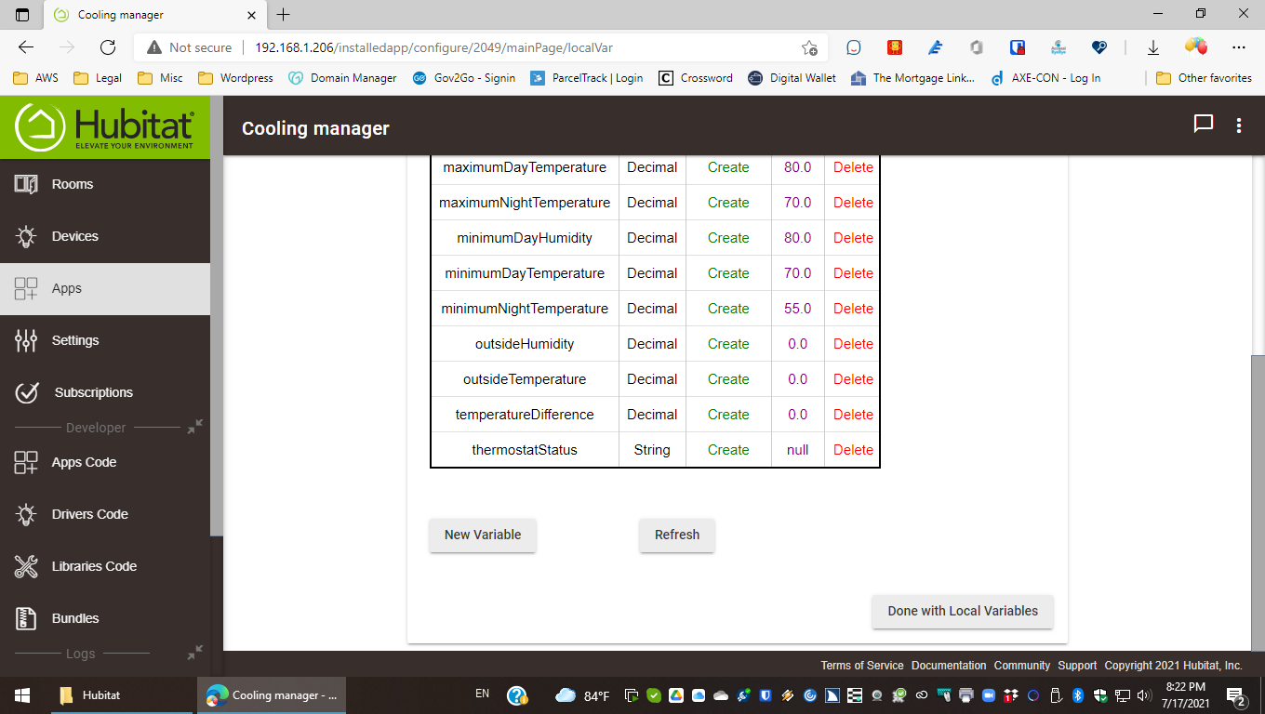Add page to favorites star icon
The width and height of the screenshot is (1265, 714).
click(809, 47)
